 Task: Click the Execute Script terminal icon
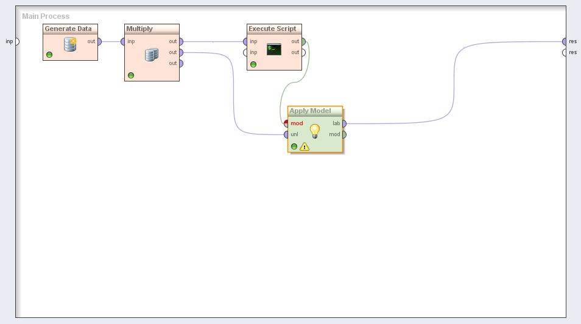(274, 49)
